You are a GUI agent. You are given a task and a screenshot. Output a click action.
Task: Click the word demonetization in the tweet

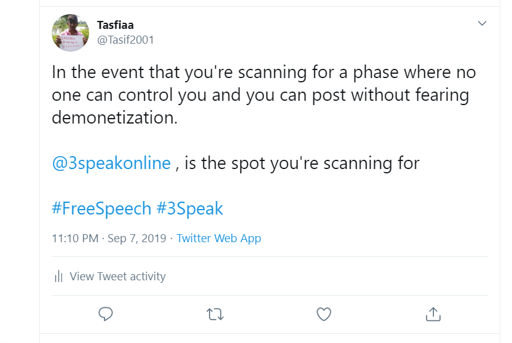pyautogui.click(x=114, y=117)
